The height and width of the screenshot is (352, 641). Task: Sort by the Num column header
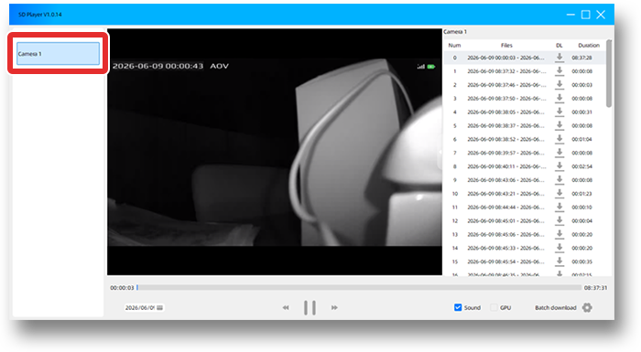point(454,46)
